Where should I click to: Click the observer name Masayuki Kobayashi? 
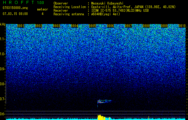(107, 3)
